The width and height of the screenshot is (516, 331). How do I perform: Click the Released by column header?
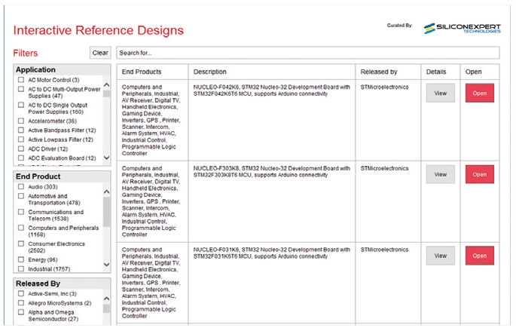coord(379,72)
